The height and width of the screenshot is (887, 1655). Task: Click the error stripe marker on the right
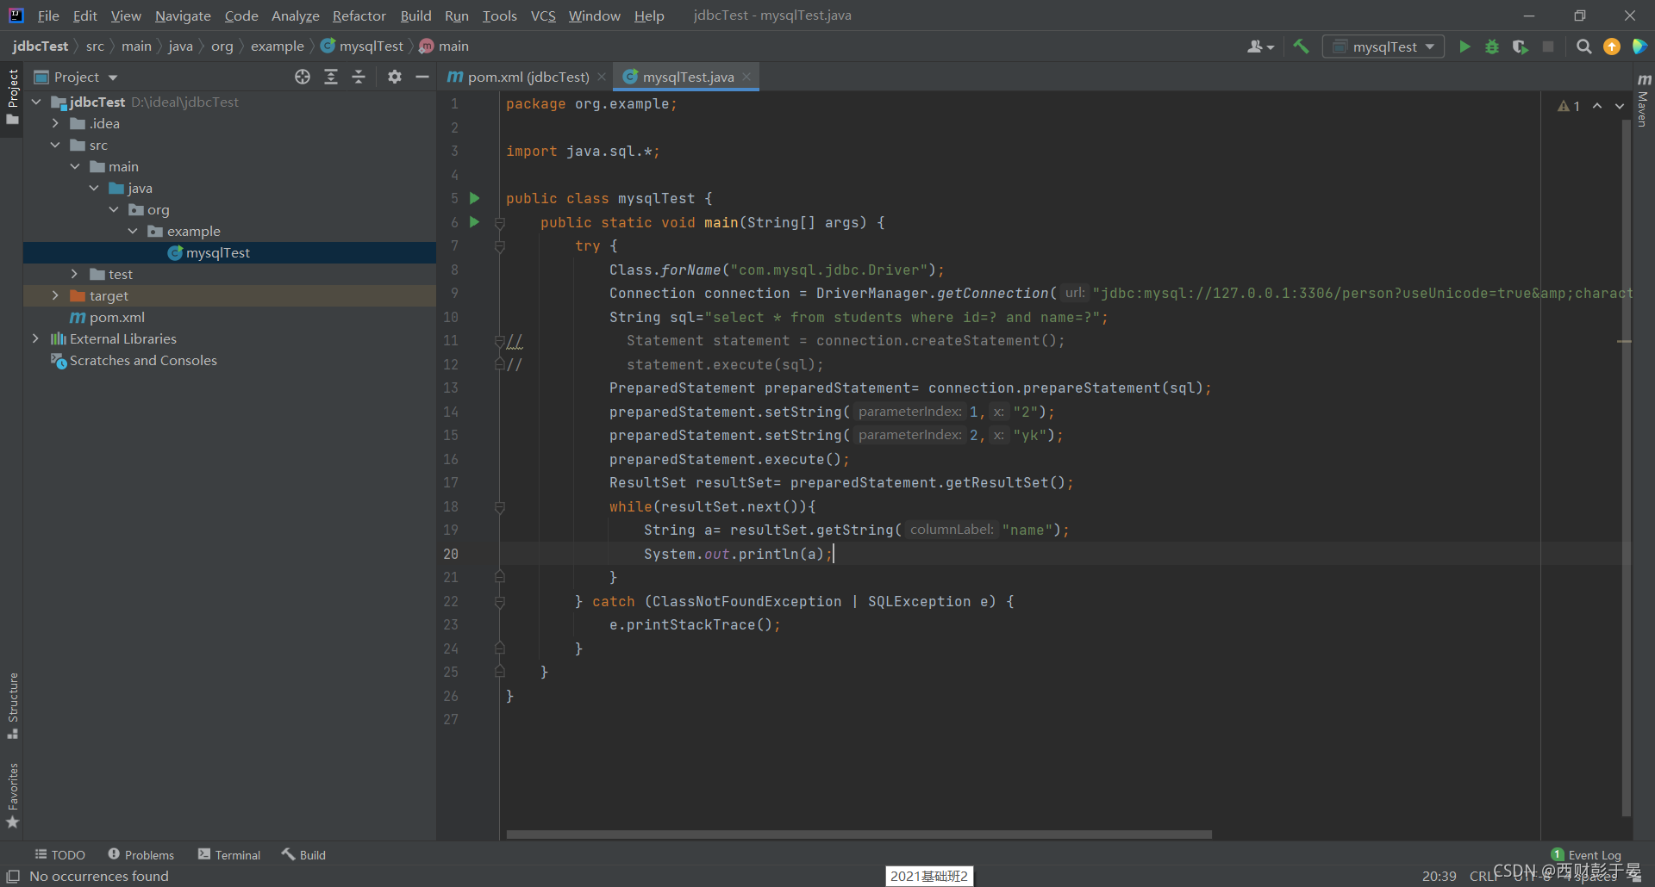pos(1624,342)
